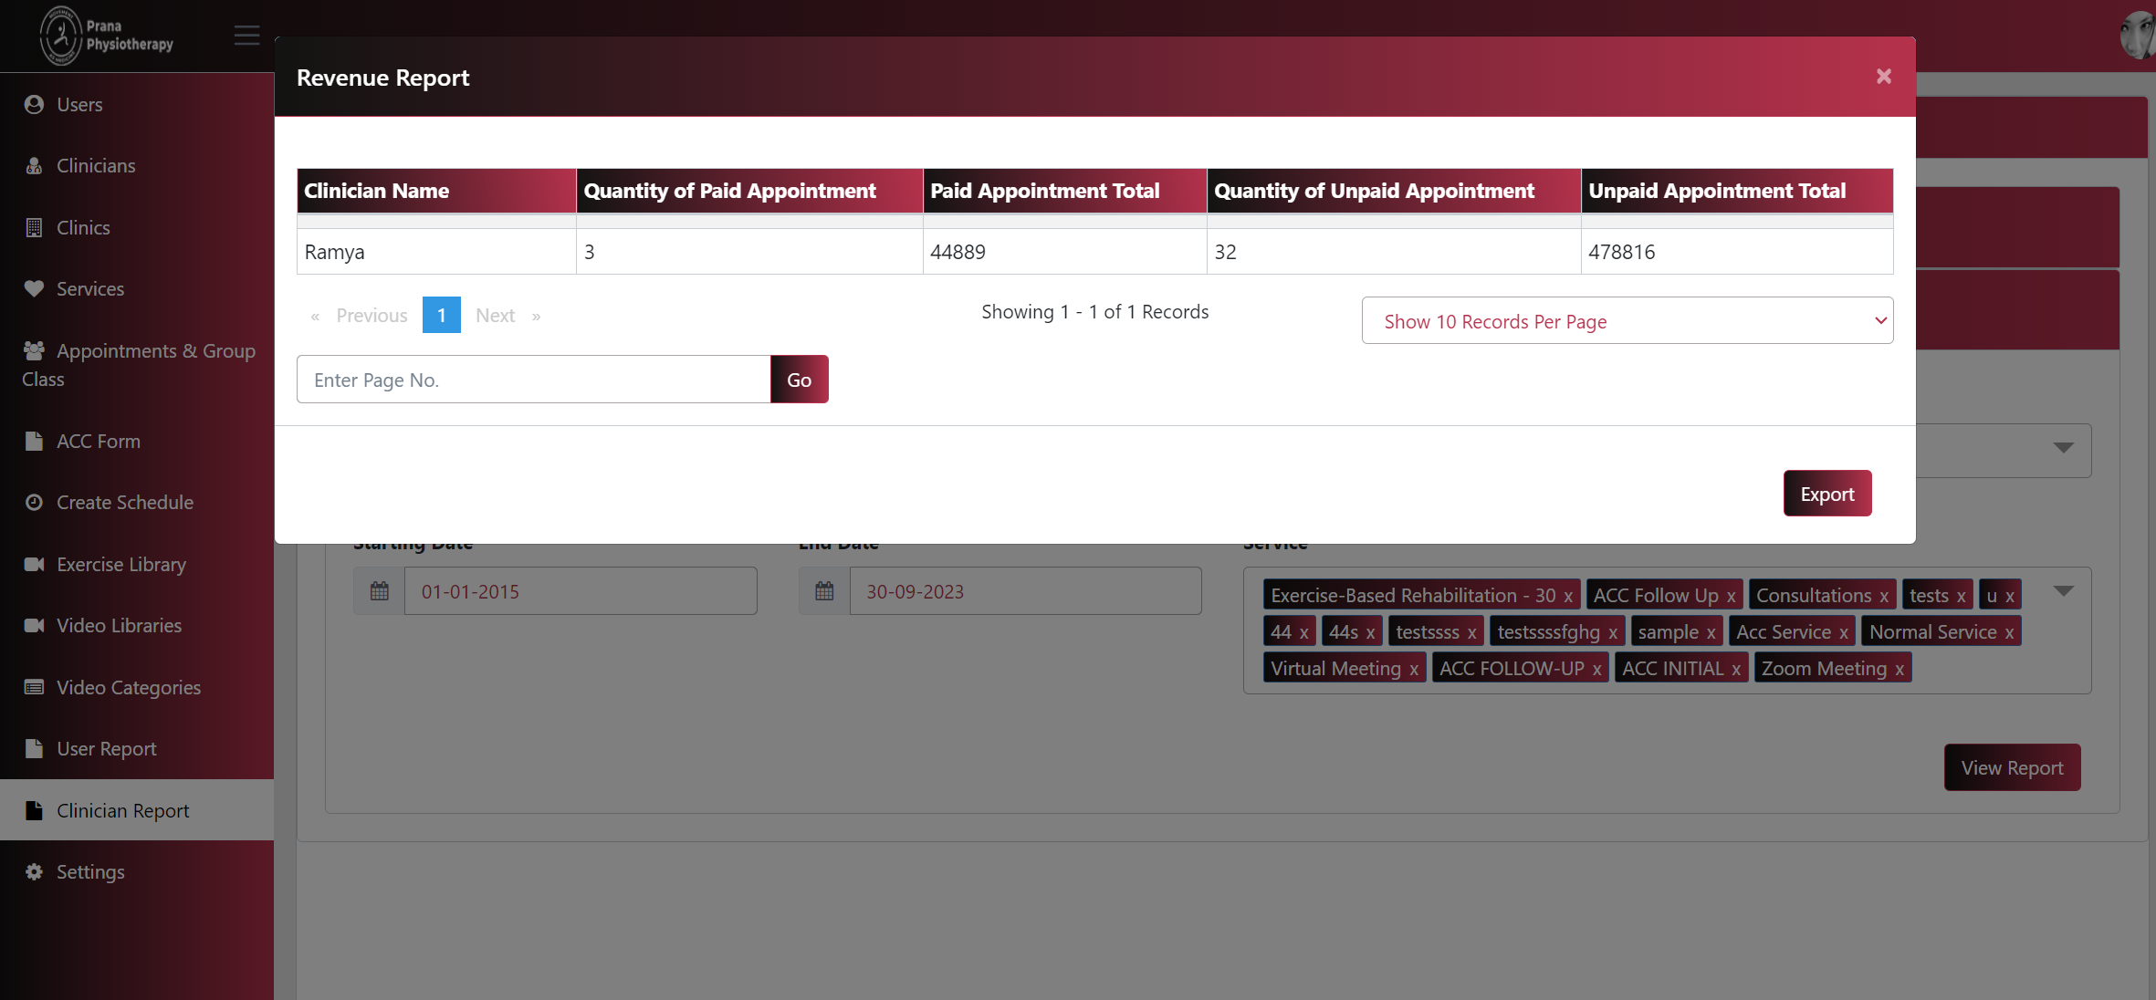Click the Settings gear icon

[34, 872]
